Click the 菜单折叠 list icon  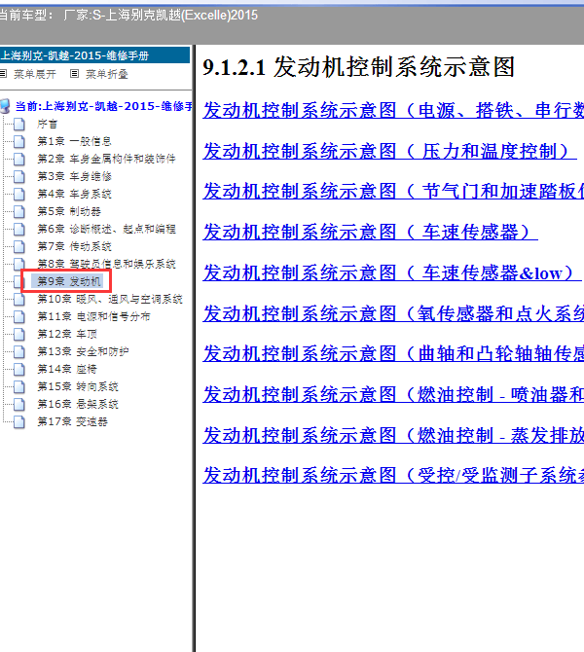click(74, 74)
